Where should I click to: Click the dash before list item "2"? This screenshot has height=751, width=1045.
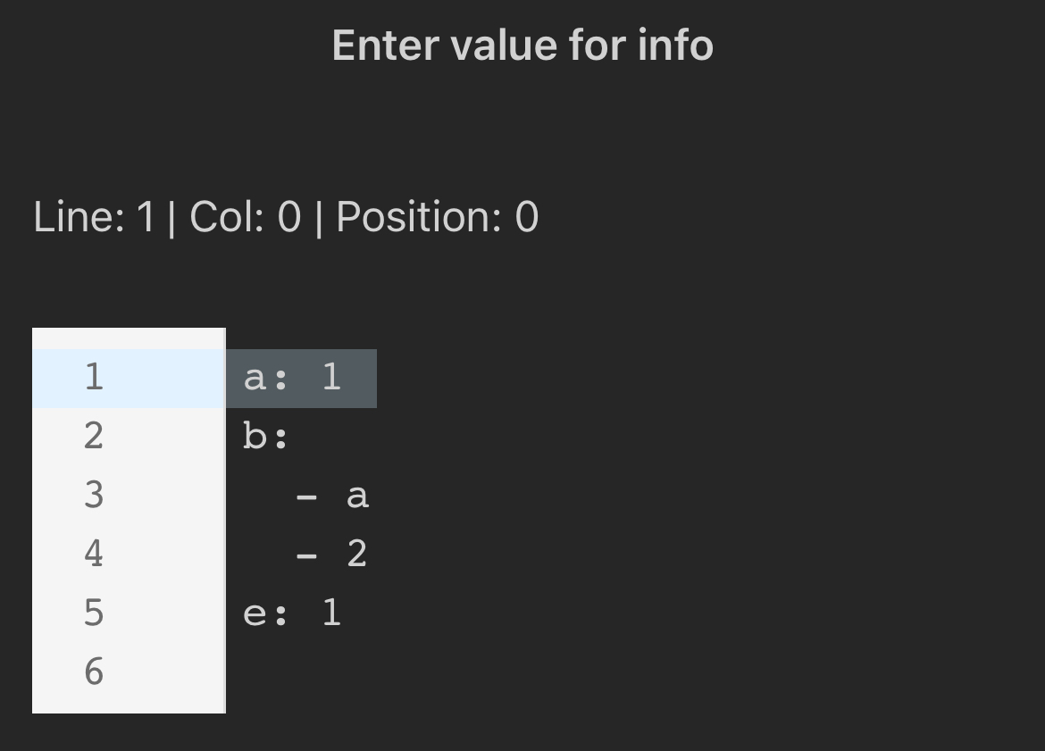[x=306, y=555]
